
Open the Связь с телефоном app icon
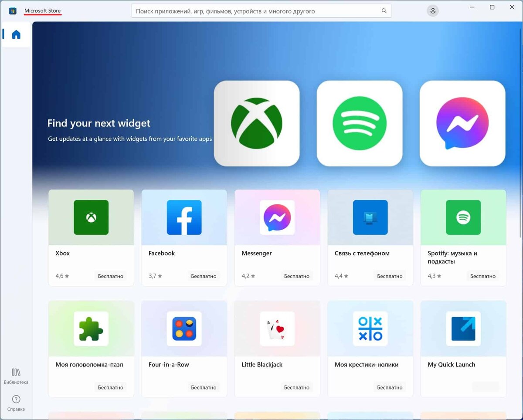click(x=370, y=217)
